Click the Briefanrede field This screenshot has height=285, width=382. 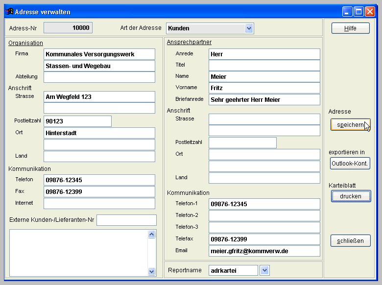pyautogui.click(x=264, y=99)
